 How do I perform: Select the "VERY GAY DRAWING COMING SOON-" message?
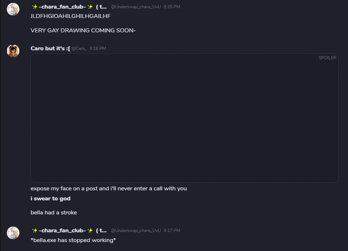[83, 31]
